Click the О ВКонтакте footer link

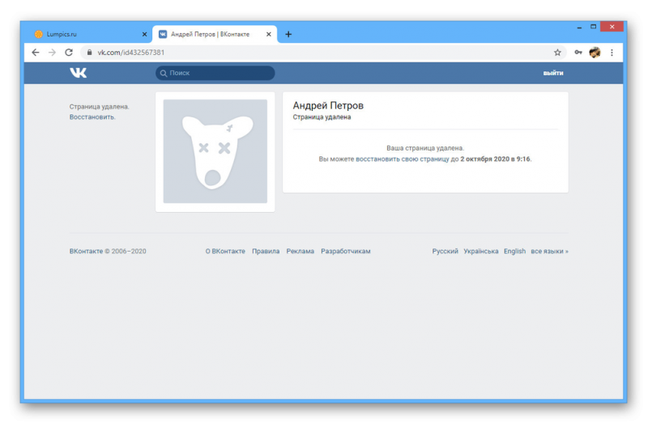225,251
